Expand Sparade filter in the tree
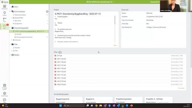192x108 pixels. click(12, 18)
